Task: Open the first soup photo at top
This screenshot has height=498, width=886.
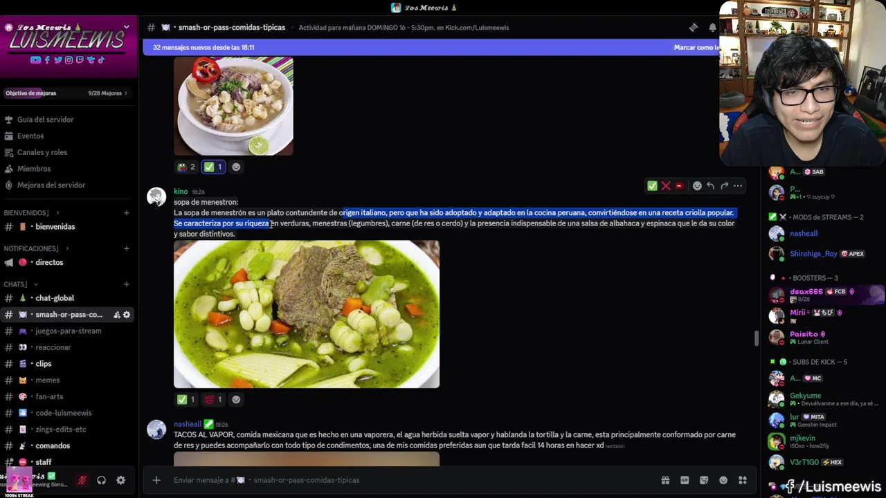Action: coord(233,106)
